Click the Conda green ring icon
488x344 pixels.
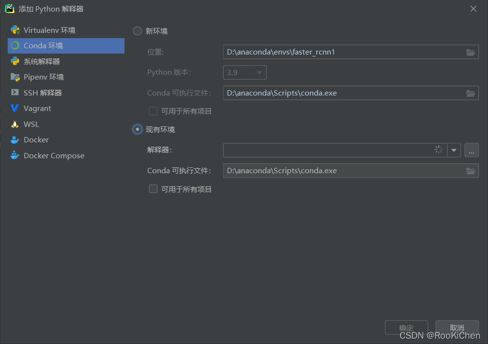click(x=15, y=45)
